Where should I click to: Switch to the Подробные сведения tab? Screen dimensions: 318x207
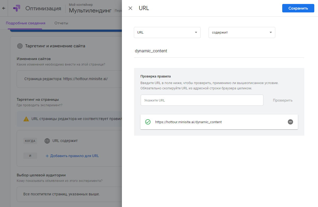(x=25, y=23)
